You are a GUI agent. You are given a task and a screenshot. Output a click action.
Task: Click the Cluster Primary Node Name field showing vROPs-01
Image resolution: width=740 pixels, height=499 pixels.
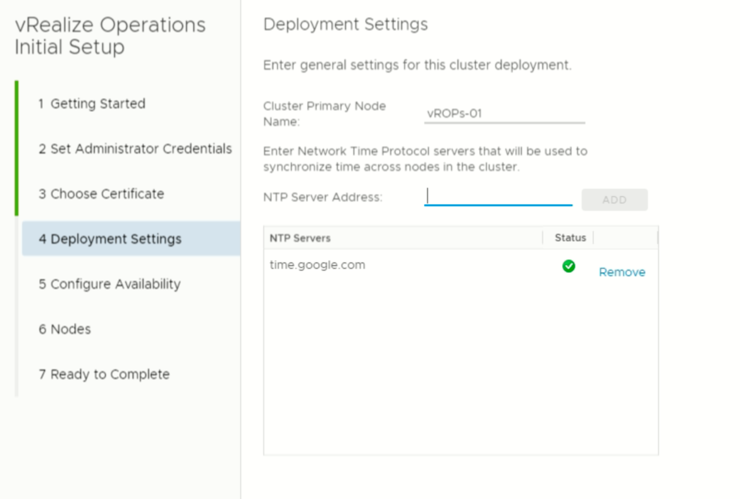pos(504,112)
